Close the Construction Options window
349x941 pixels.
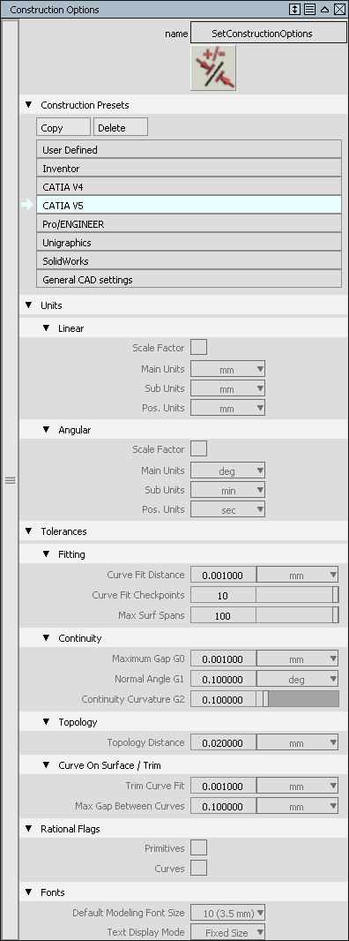click(x=339, y=10)
